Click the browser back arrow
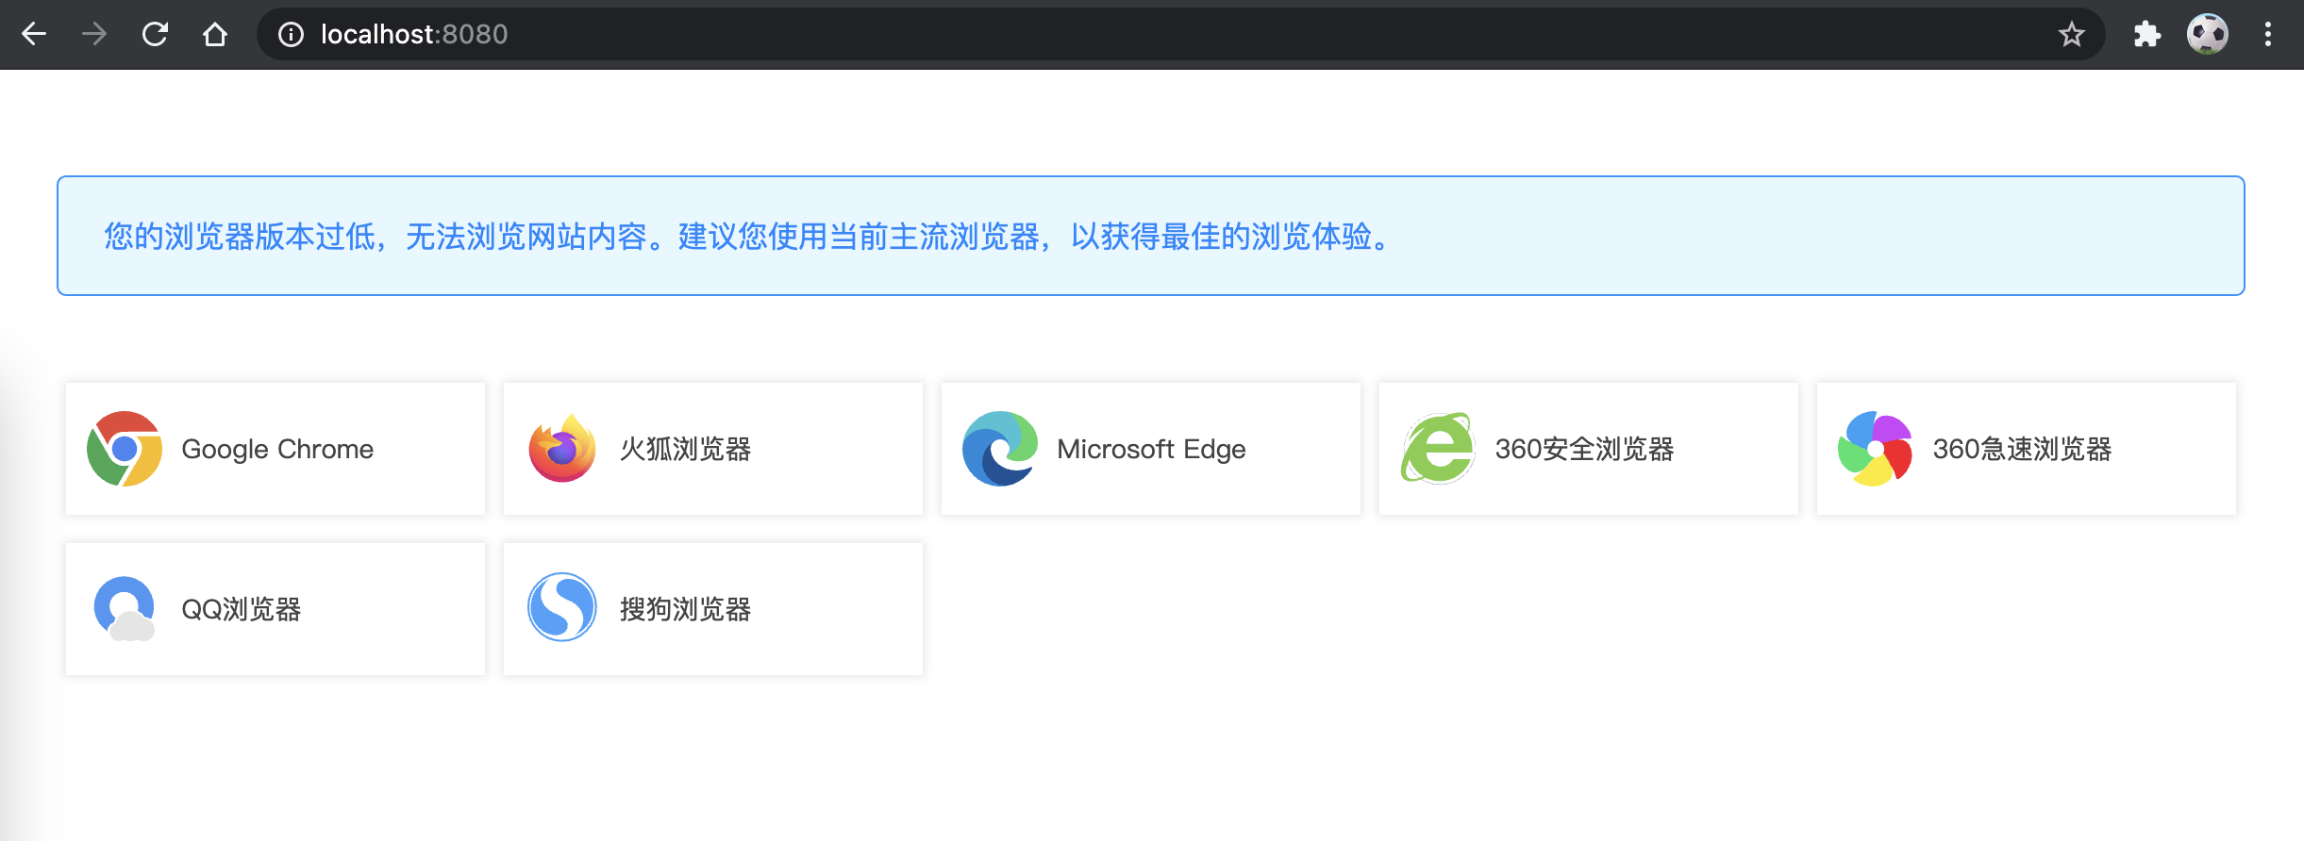The image size is (2304, 841). pyautogui.click(x=34, y=35)
